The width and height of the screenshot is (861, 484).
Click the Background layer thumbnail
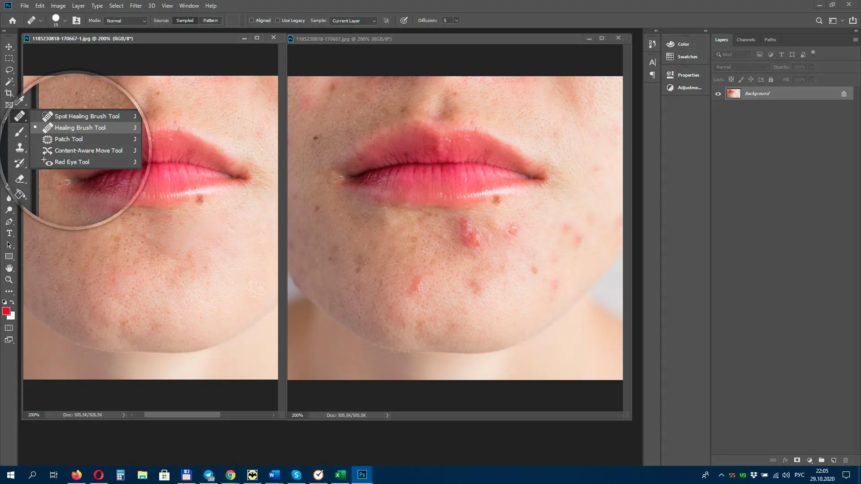[x=734, y=93]
